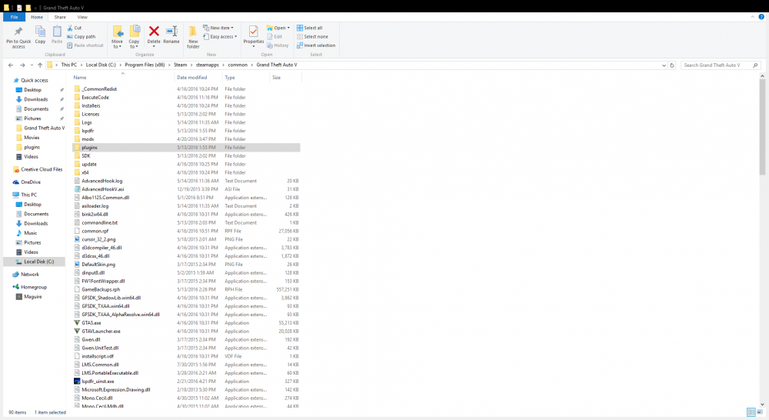Click the Help question mark icon
Viewport: 769px width, 420px height.
point(761,17)
